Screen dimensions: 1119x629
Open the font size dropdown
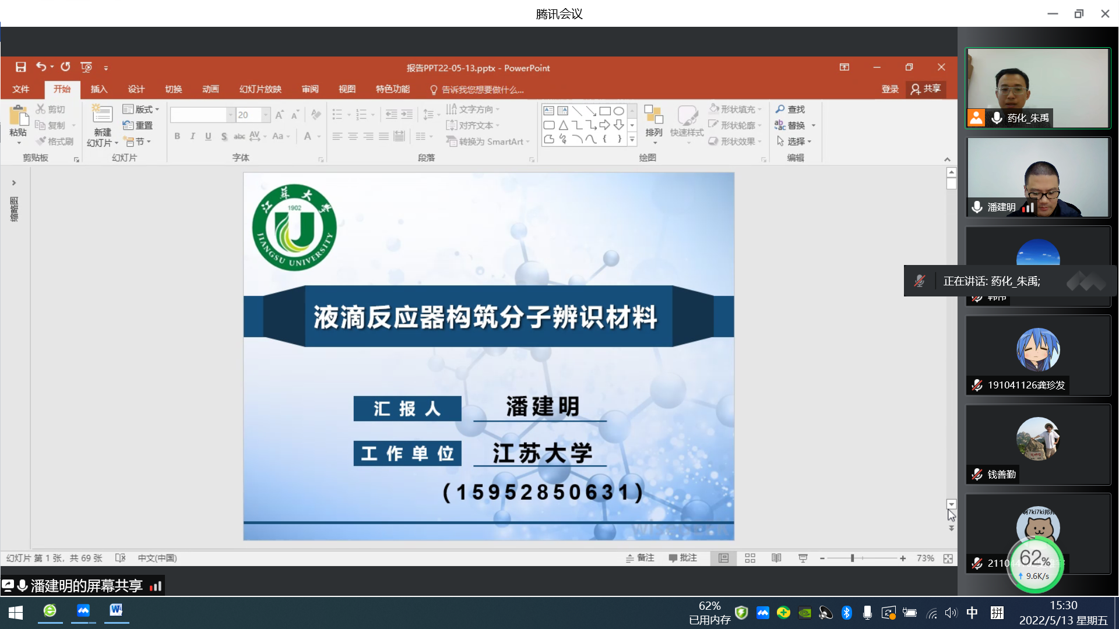coord(266,115)
